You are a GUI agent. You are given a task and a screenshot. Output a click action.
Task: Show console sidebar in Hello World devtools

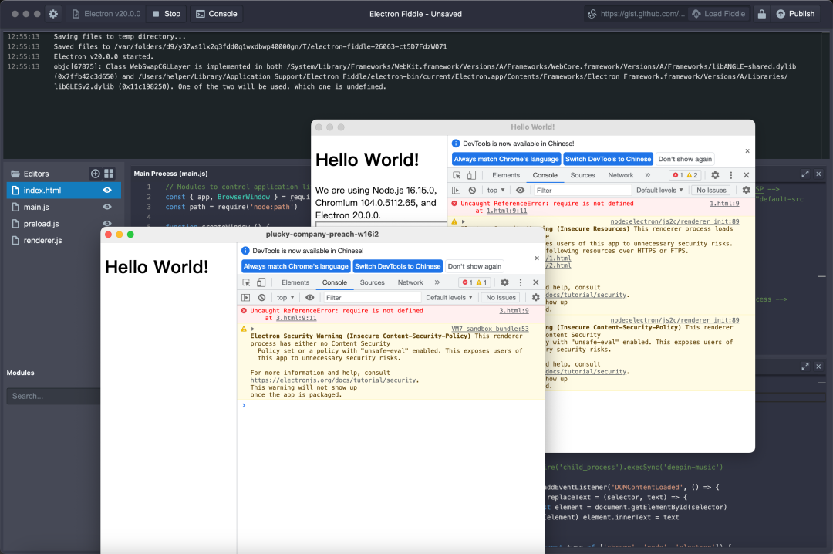(456, 191)
